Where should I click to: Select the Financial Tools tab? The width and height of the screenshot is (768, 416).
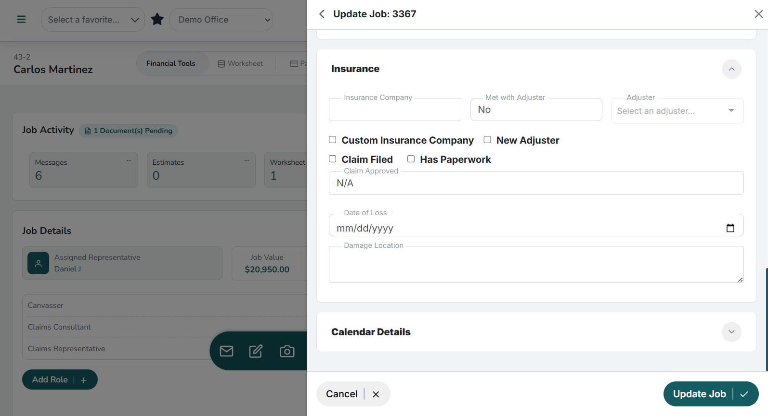pos(171,63)
